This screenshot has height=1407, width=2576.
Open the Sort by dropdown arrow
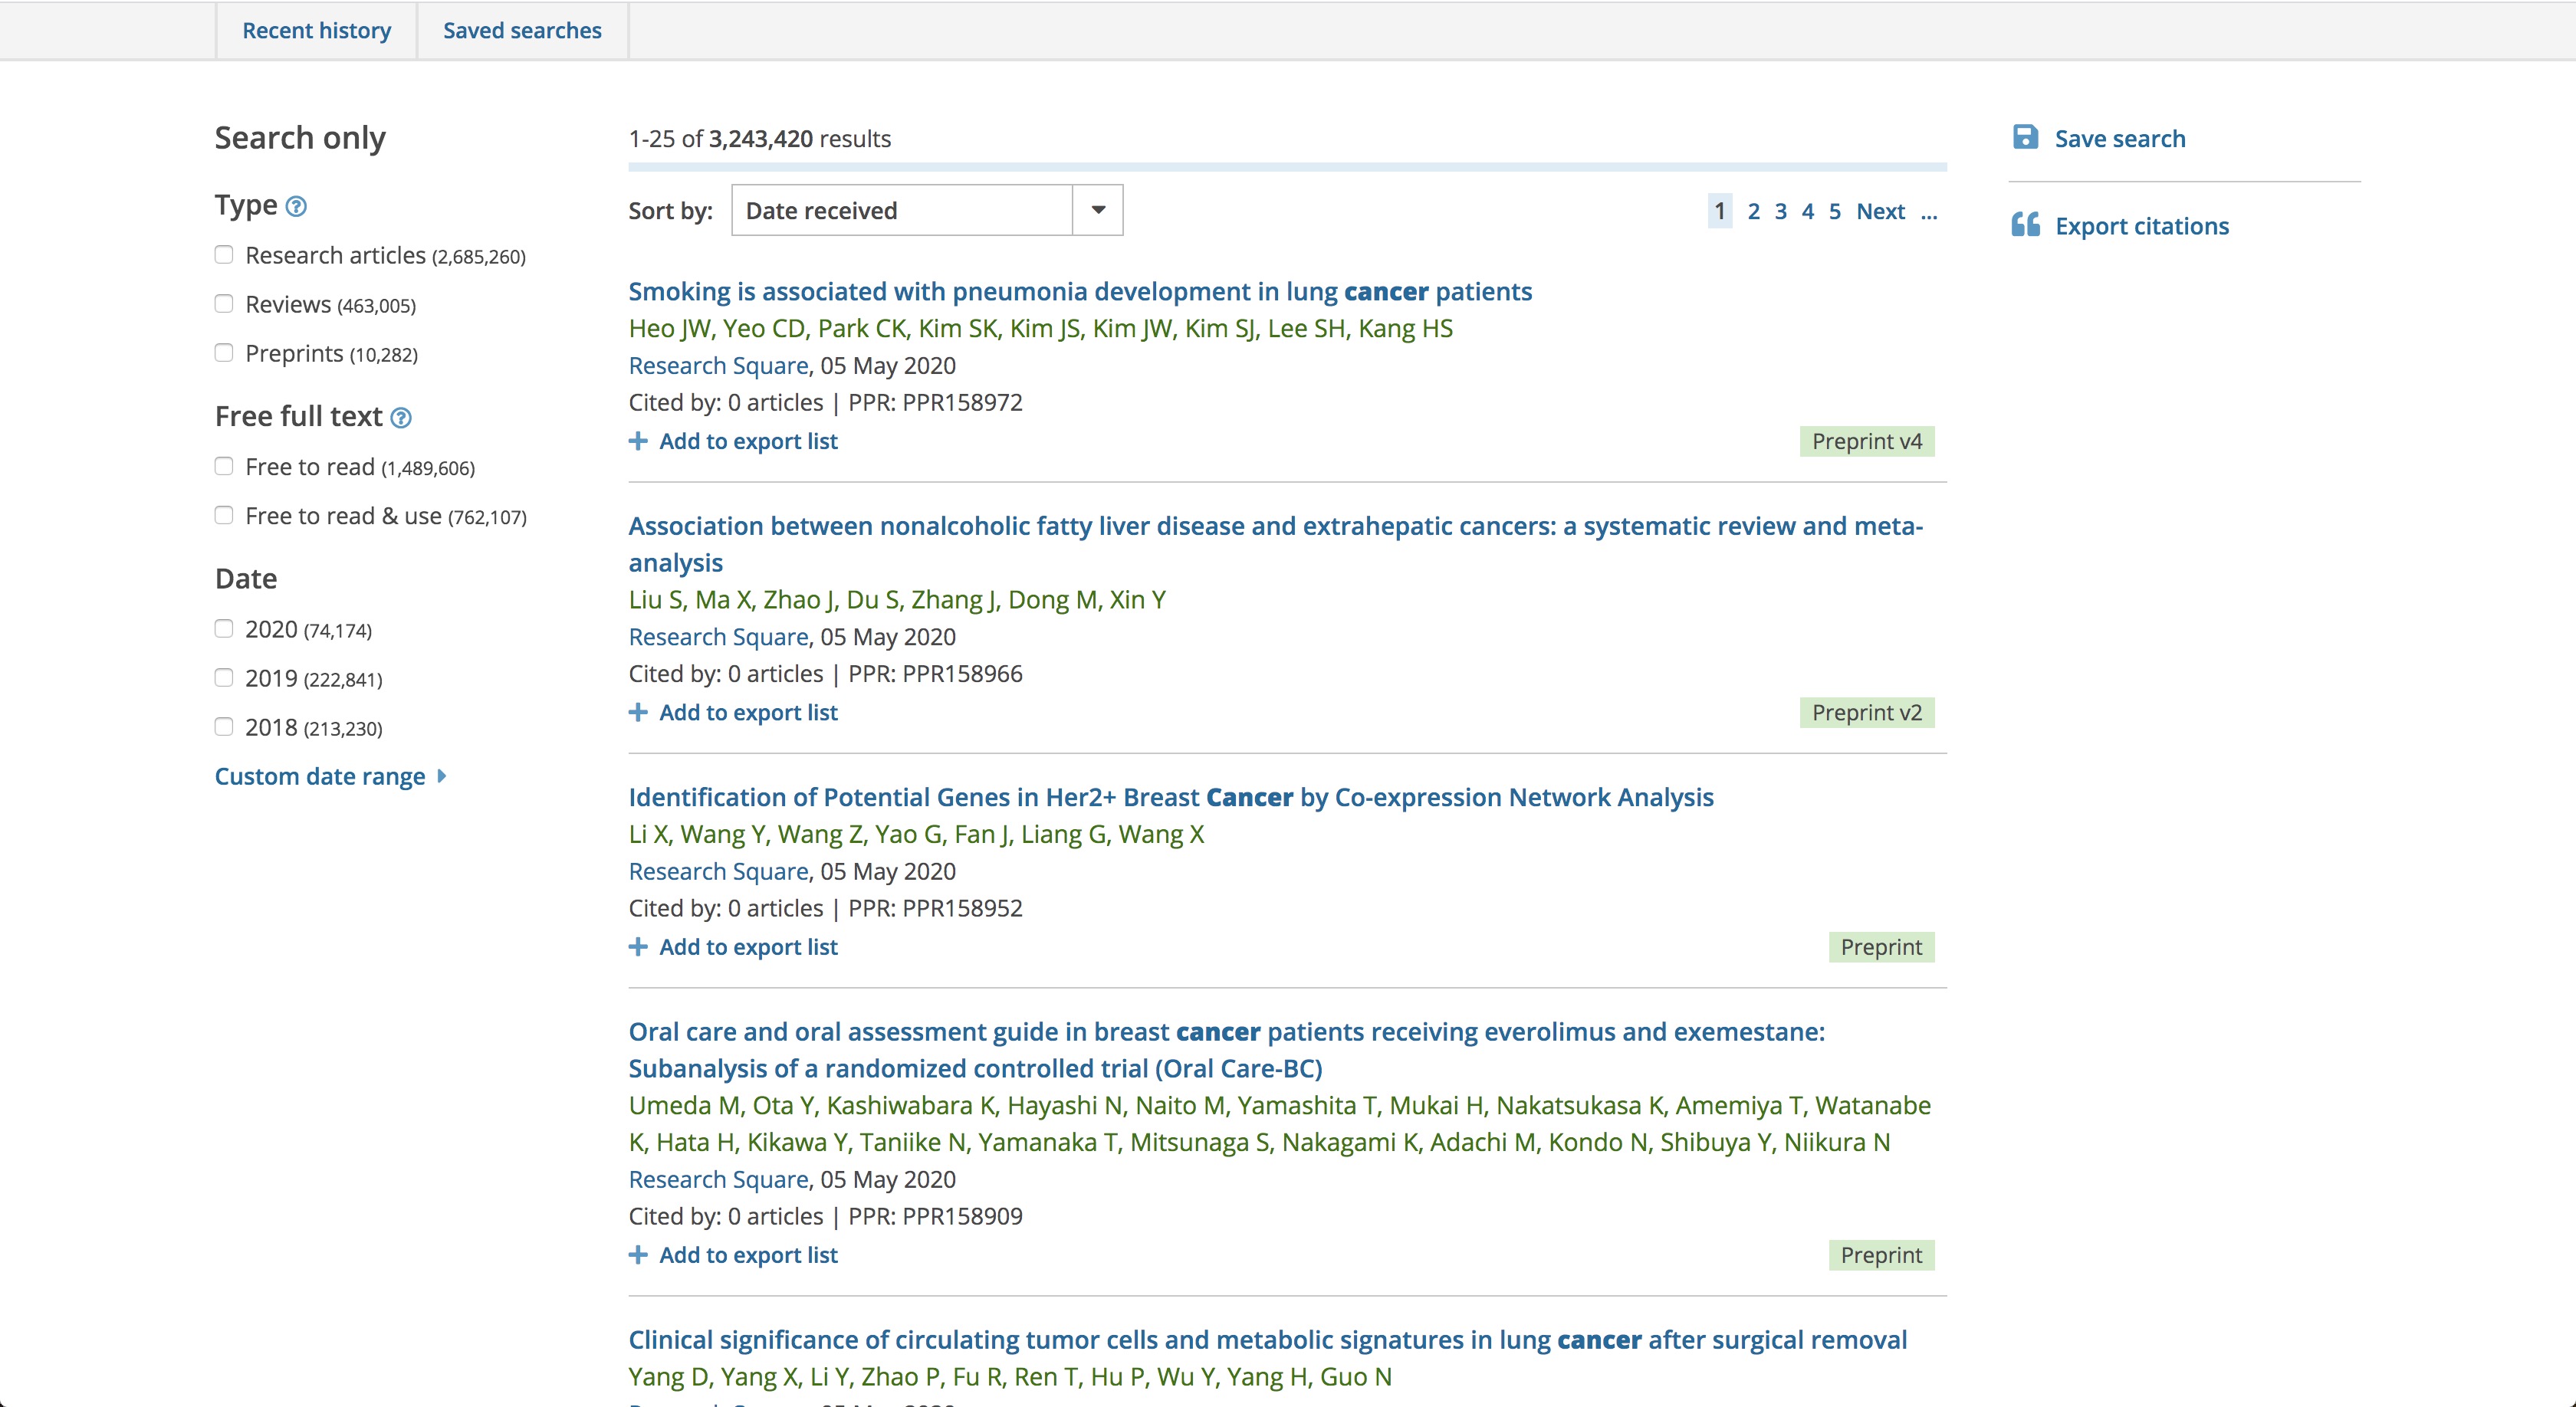1098,210
